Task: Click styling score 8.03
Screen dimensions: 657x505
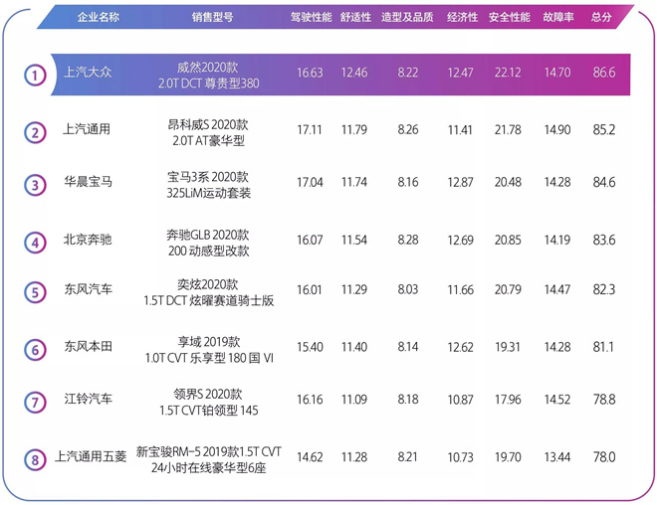Action: 408,290
